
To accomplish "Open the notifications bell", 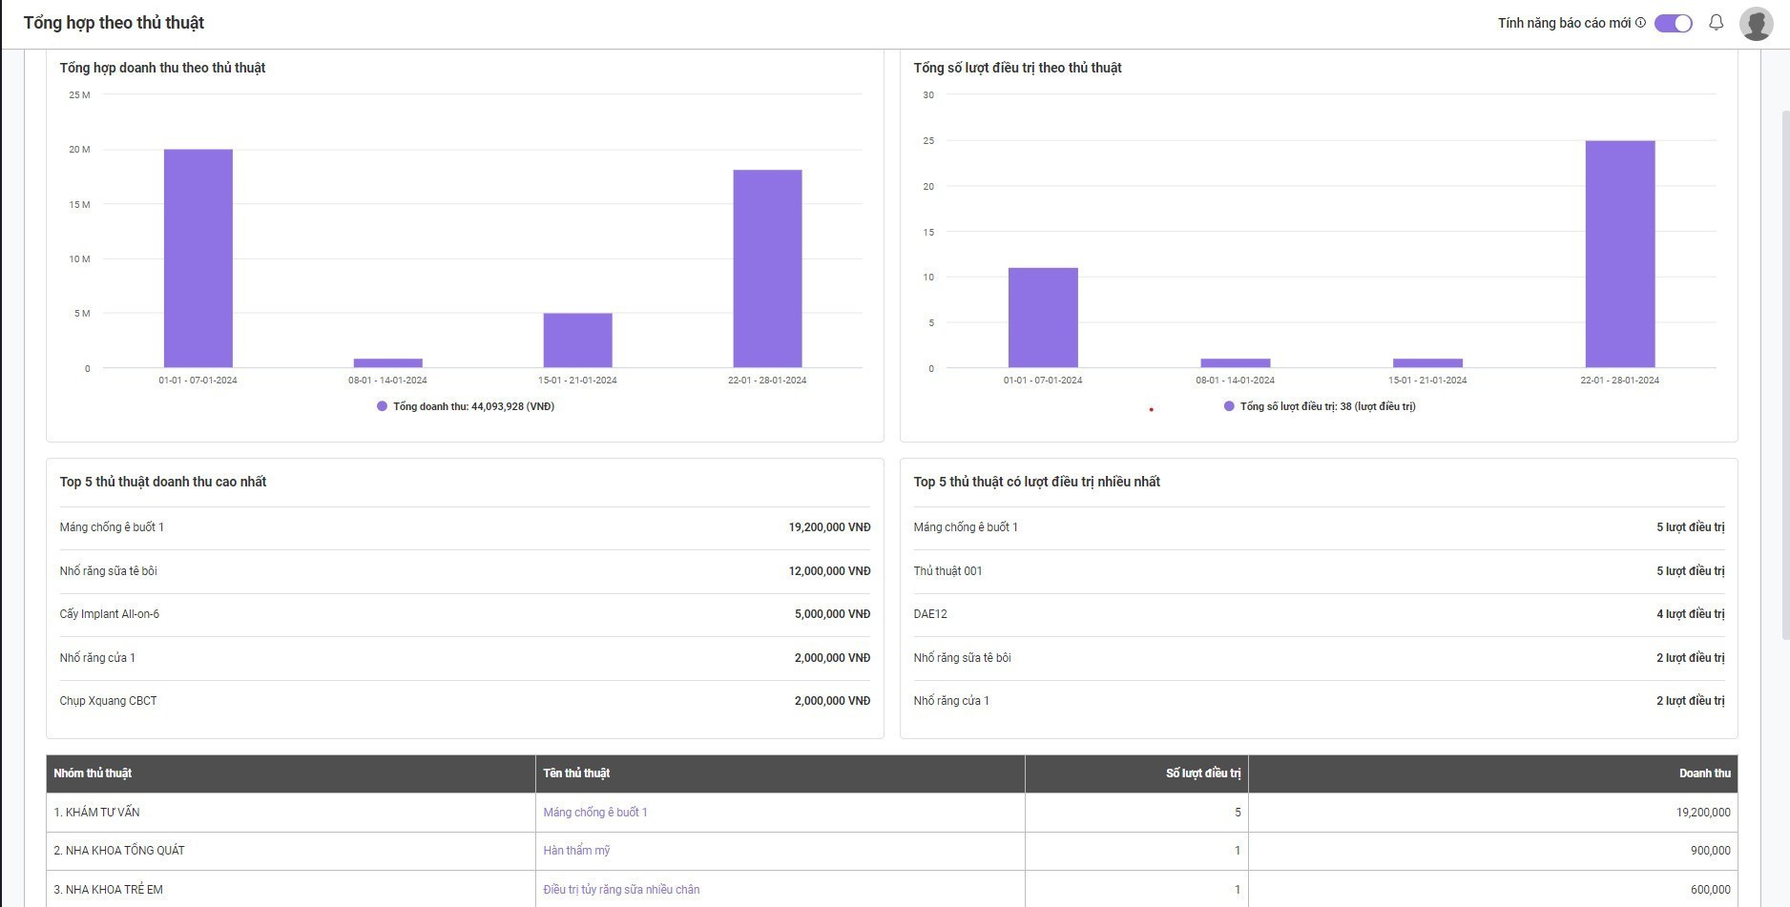I will click(1716, 23).
